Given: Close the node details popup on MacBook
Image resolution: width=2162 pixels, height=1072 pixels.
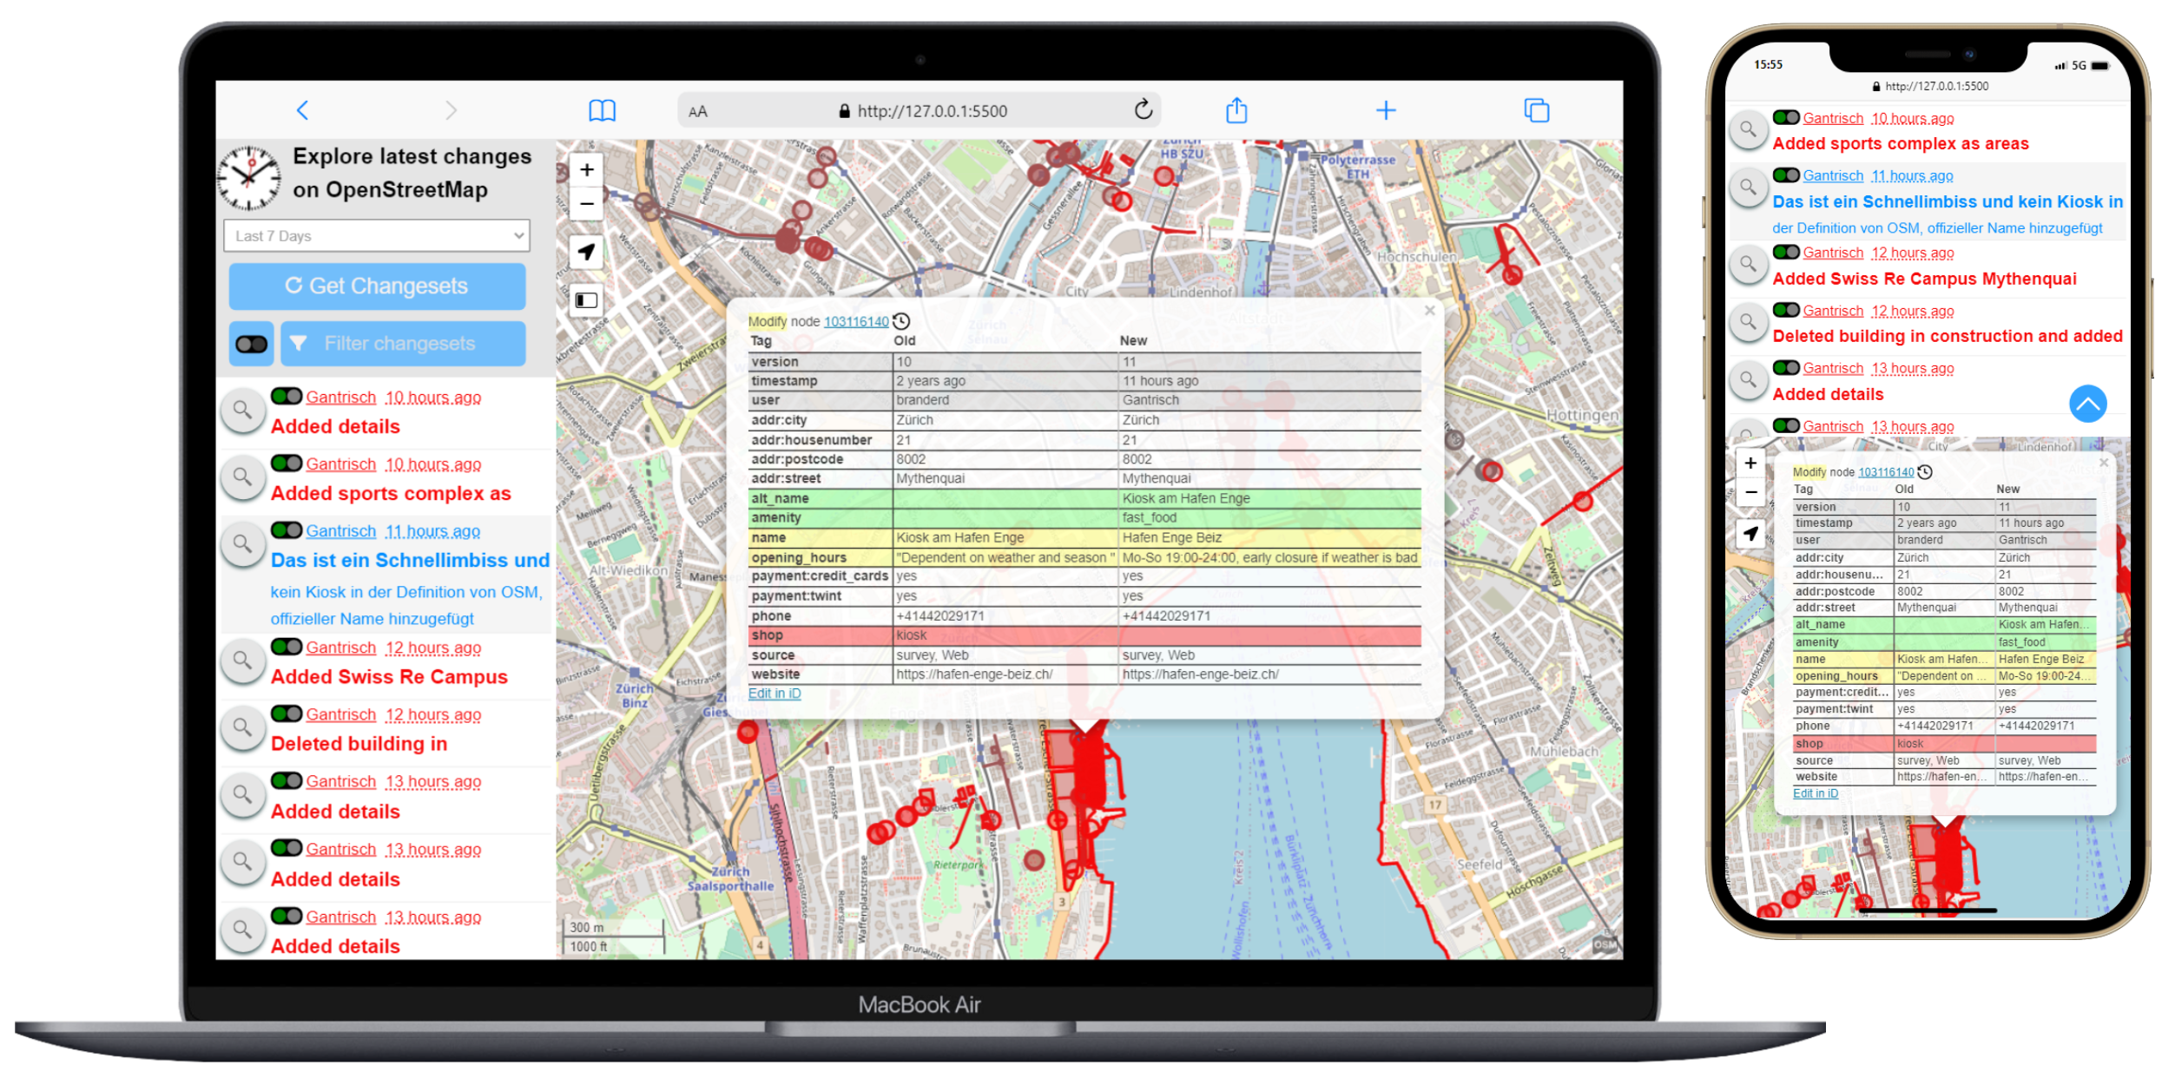Looking at the screenshot, I should pos(1429,311).
